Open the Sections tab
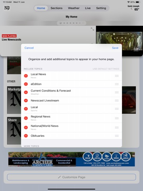 coord(56,8)
